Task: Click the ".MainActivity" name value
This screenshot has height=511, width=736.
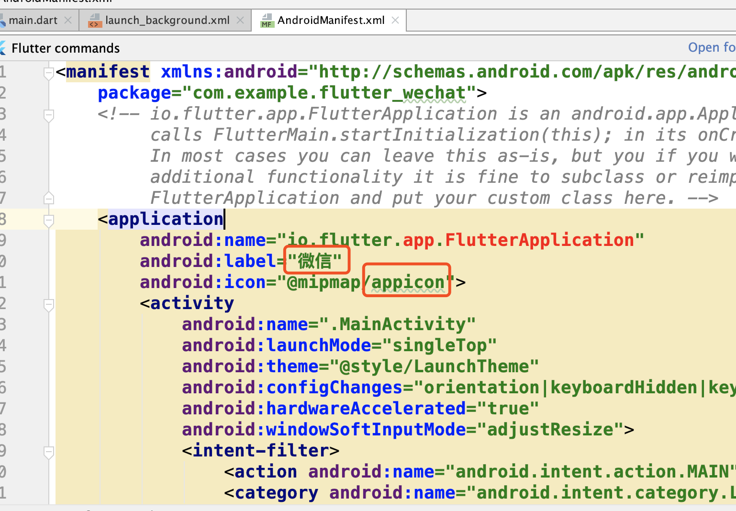Action: (x=397, y=324)
